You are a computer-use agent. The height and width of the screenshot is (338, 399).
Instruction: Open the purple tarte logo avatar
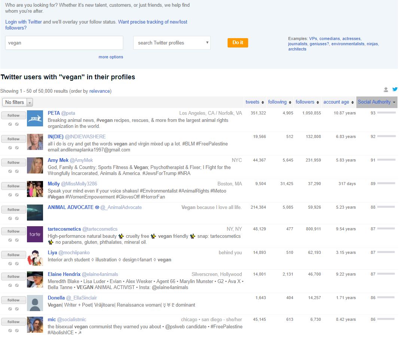[x=35, y=234]
